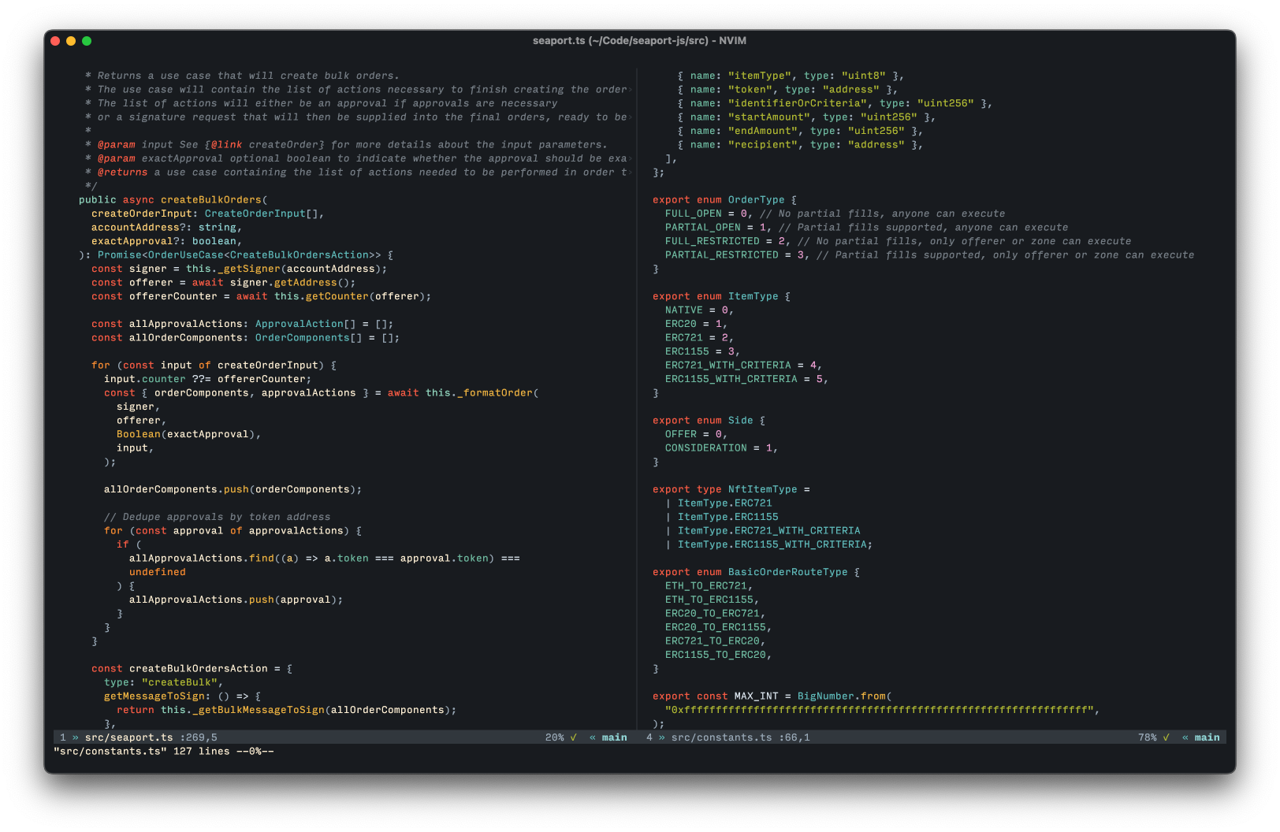Click 'const signer = this._getSigner' line
Viewport: 1280px width, 832px height.
pos(240,269)
